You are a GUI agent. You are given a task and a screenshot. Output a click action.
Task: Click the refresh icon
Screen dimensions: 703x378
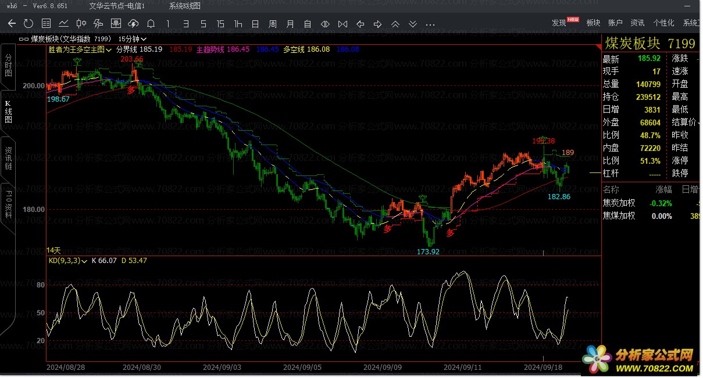tap(28, 24)
